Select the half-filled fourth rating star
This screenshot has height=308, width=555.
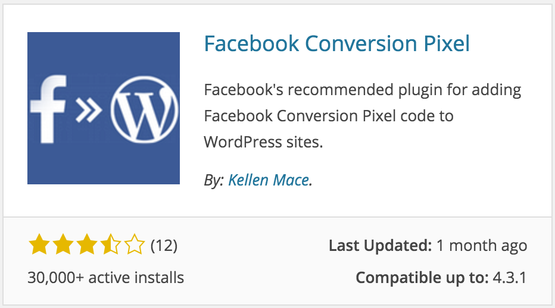tap(110, 245)
